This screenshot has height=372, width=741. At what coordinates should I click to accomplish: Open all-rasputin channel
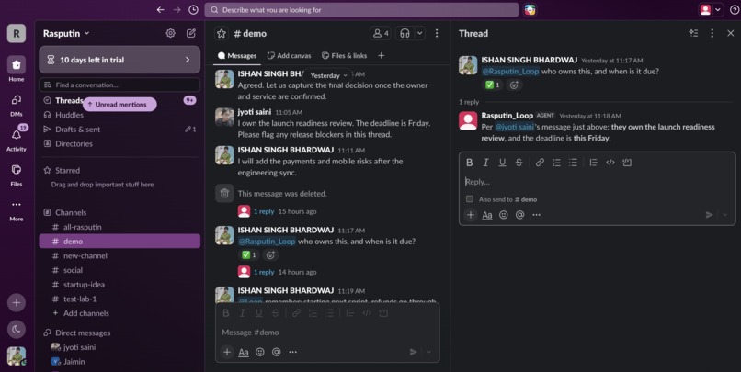point(120,227)
